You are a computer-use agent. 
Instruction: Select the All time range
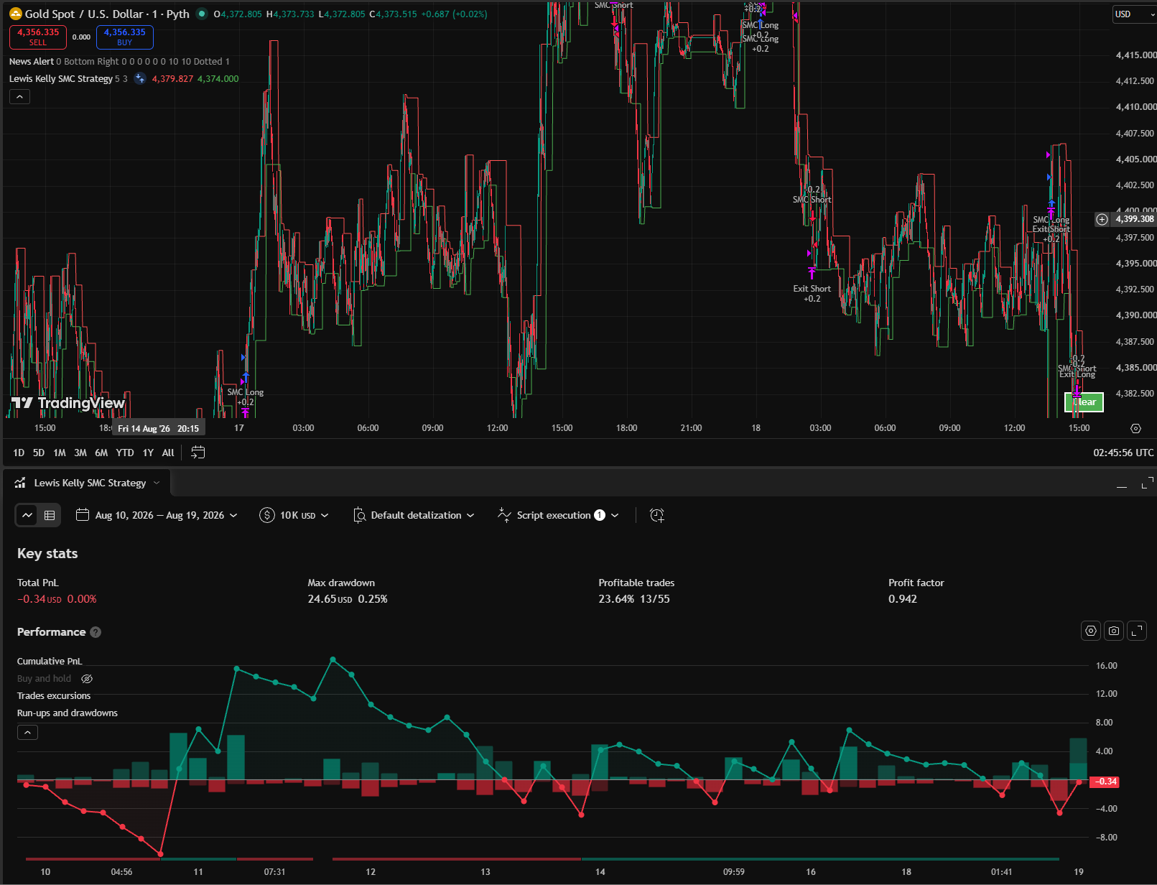pyautogui.click(x=168, y=453)
